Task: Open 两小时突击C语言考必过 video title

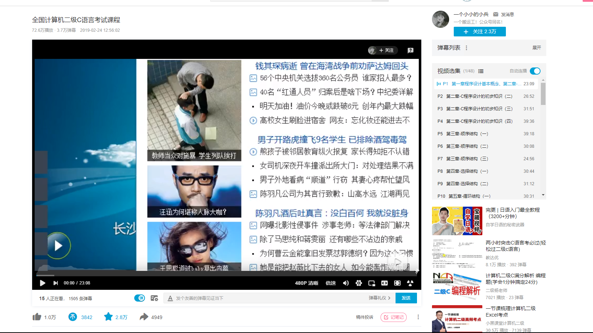Action: 516,246
